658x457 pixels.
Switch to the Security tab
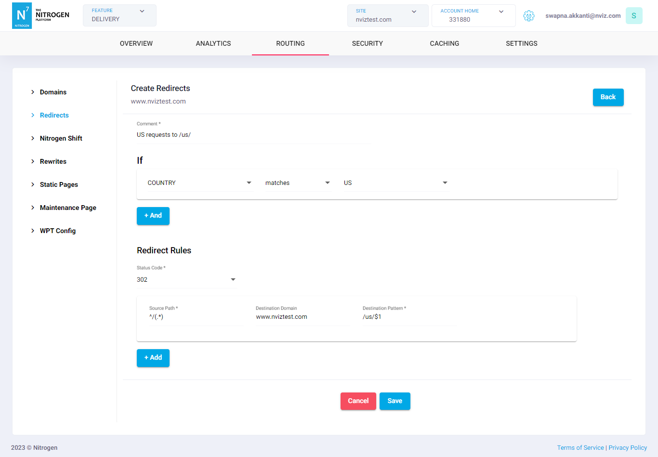[x=368, y=43]
